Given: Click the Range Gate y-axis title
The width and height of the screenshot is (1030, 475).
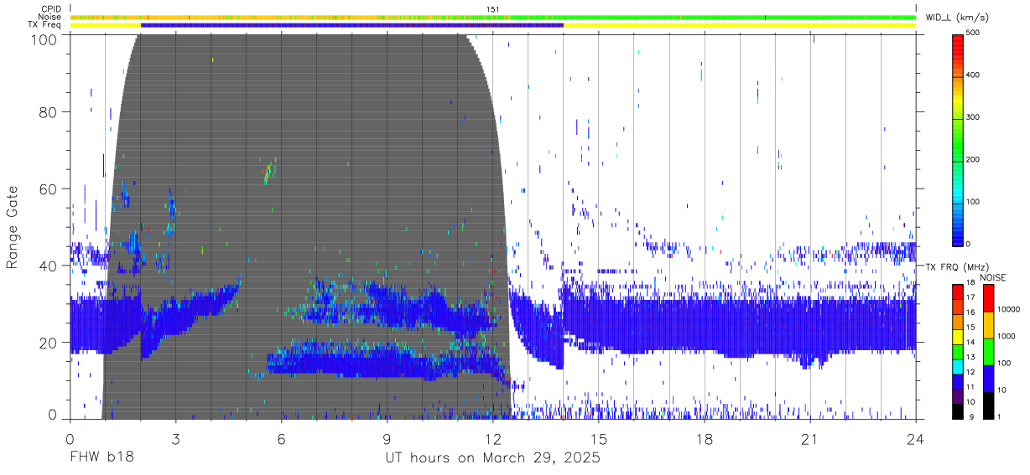Looking at the screenshot, I should (13, 226).
